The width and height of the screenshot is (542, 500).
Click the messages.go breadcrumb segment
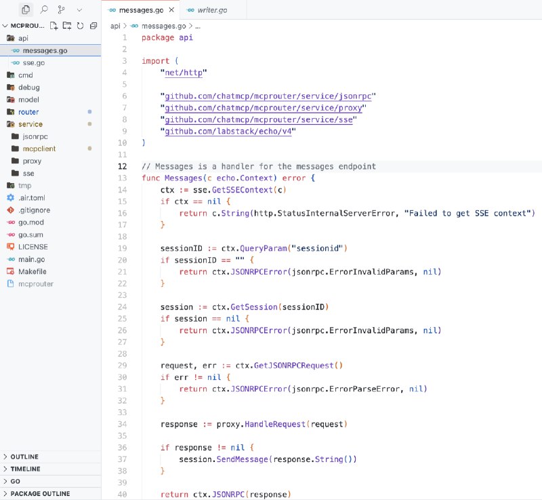coord(163,26)
